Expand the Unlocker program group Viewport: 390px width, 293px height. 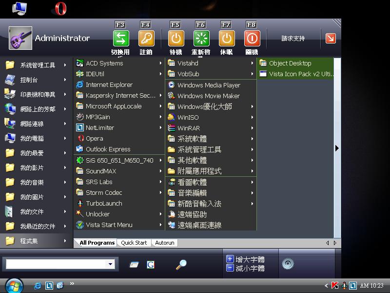click(x=119, y=214)
